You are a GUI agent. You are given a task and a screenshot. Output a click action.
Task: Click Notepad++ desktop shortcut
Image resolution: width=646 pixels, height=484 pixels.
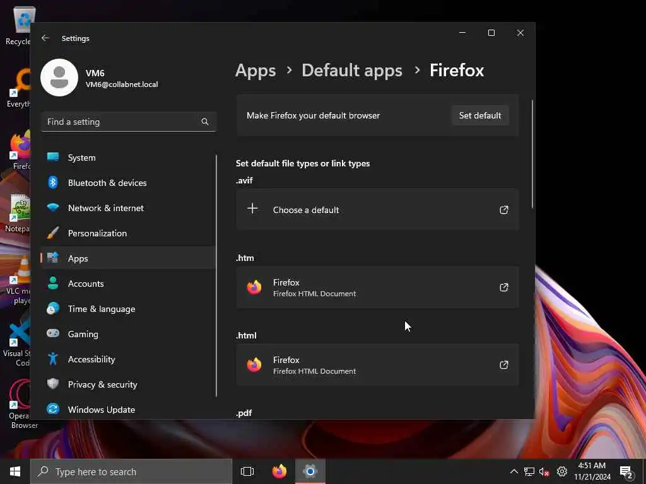[x=17, y=213]
